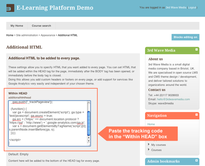Image resolution: width=205 pixels, height=166 pixels.
Task: Click the E-Learning Platform Demo title
Action: [55, 8]
